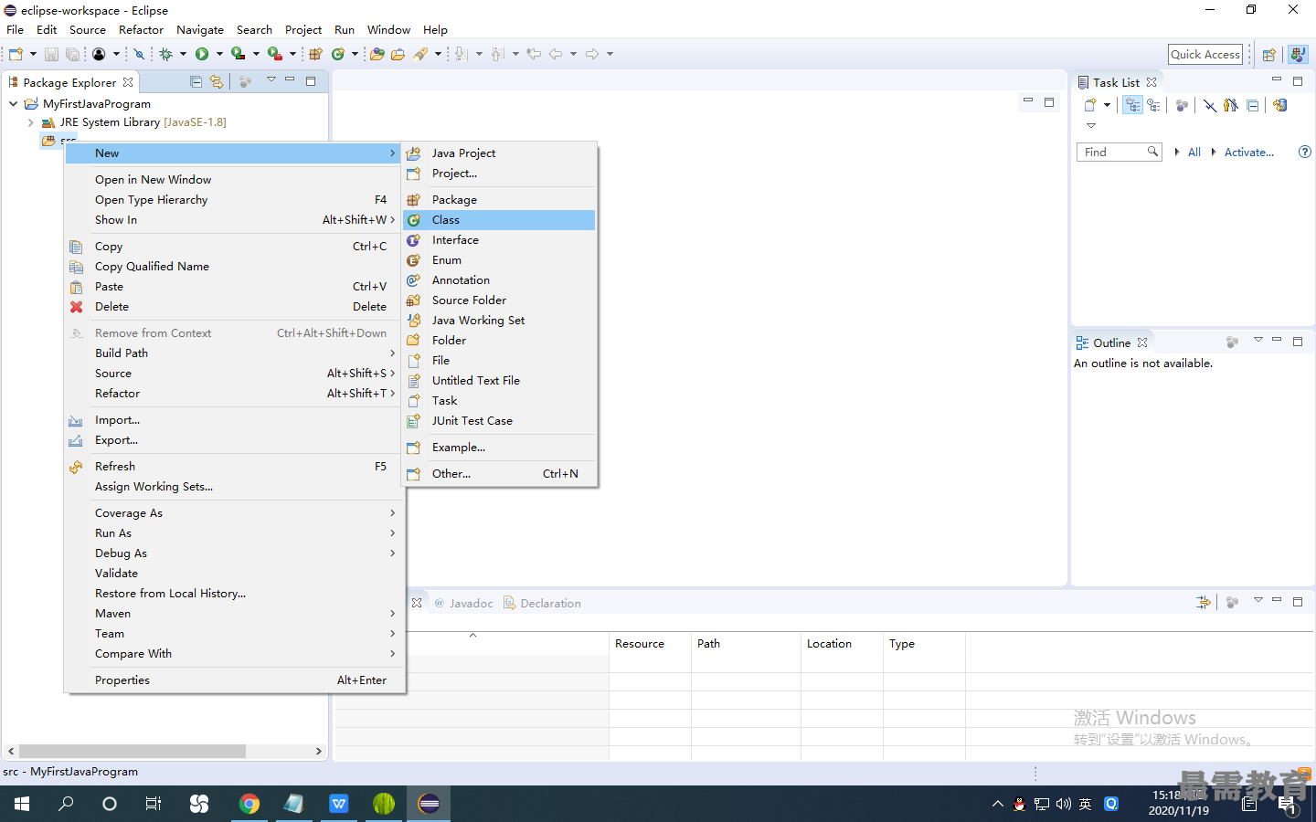Click the Focus on Active Task icon in Outline
The image size is (1316, 822).
pos(1232,342)
